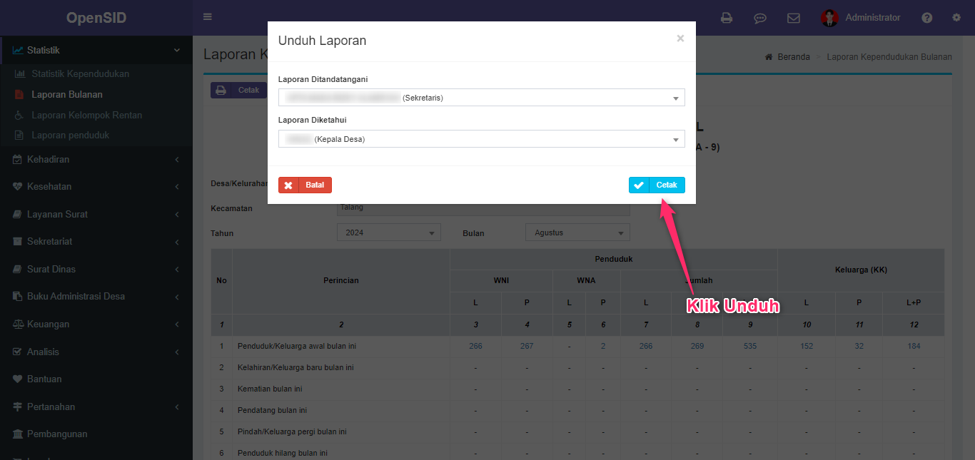This screenshot has height=460, width=975.
Task: Click the help question mark icon
Action: coord(926,18)
